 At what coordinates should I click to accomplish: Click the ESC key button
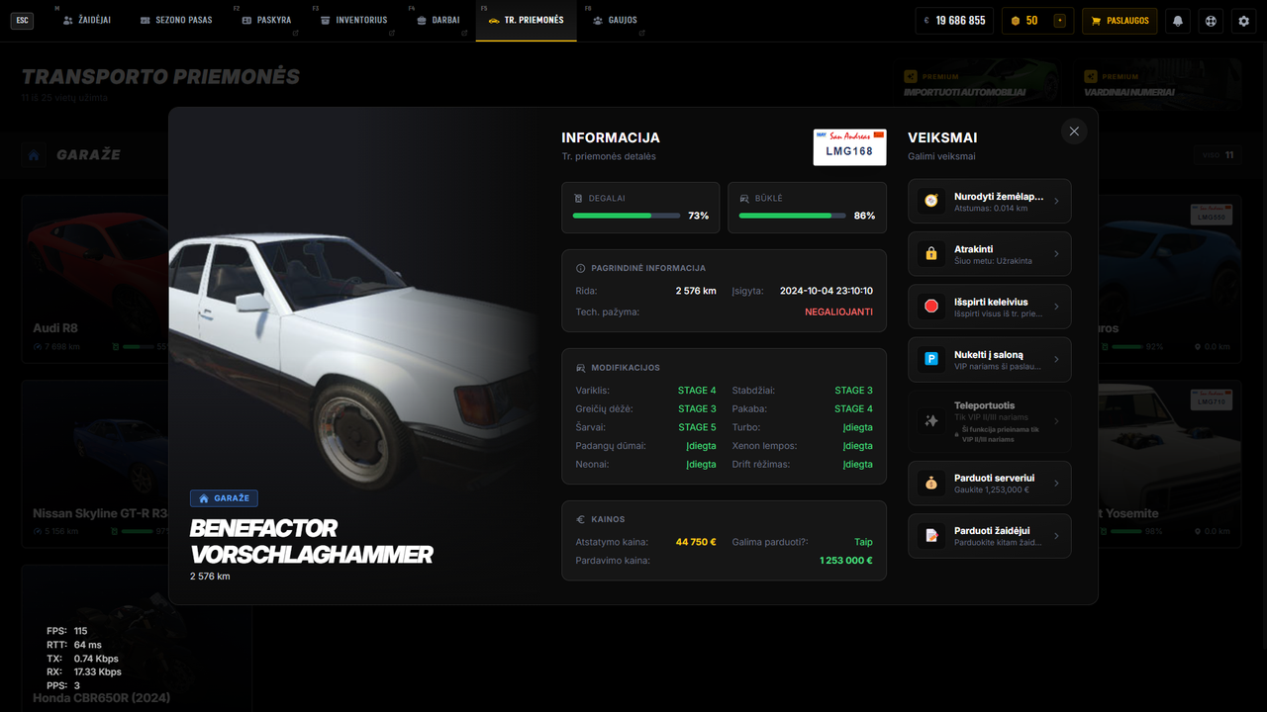(22, 20)
